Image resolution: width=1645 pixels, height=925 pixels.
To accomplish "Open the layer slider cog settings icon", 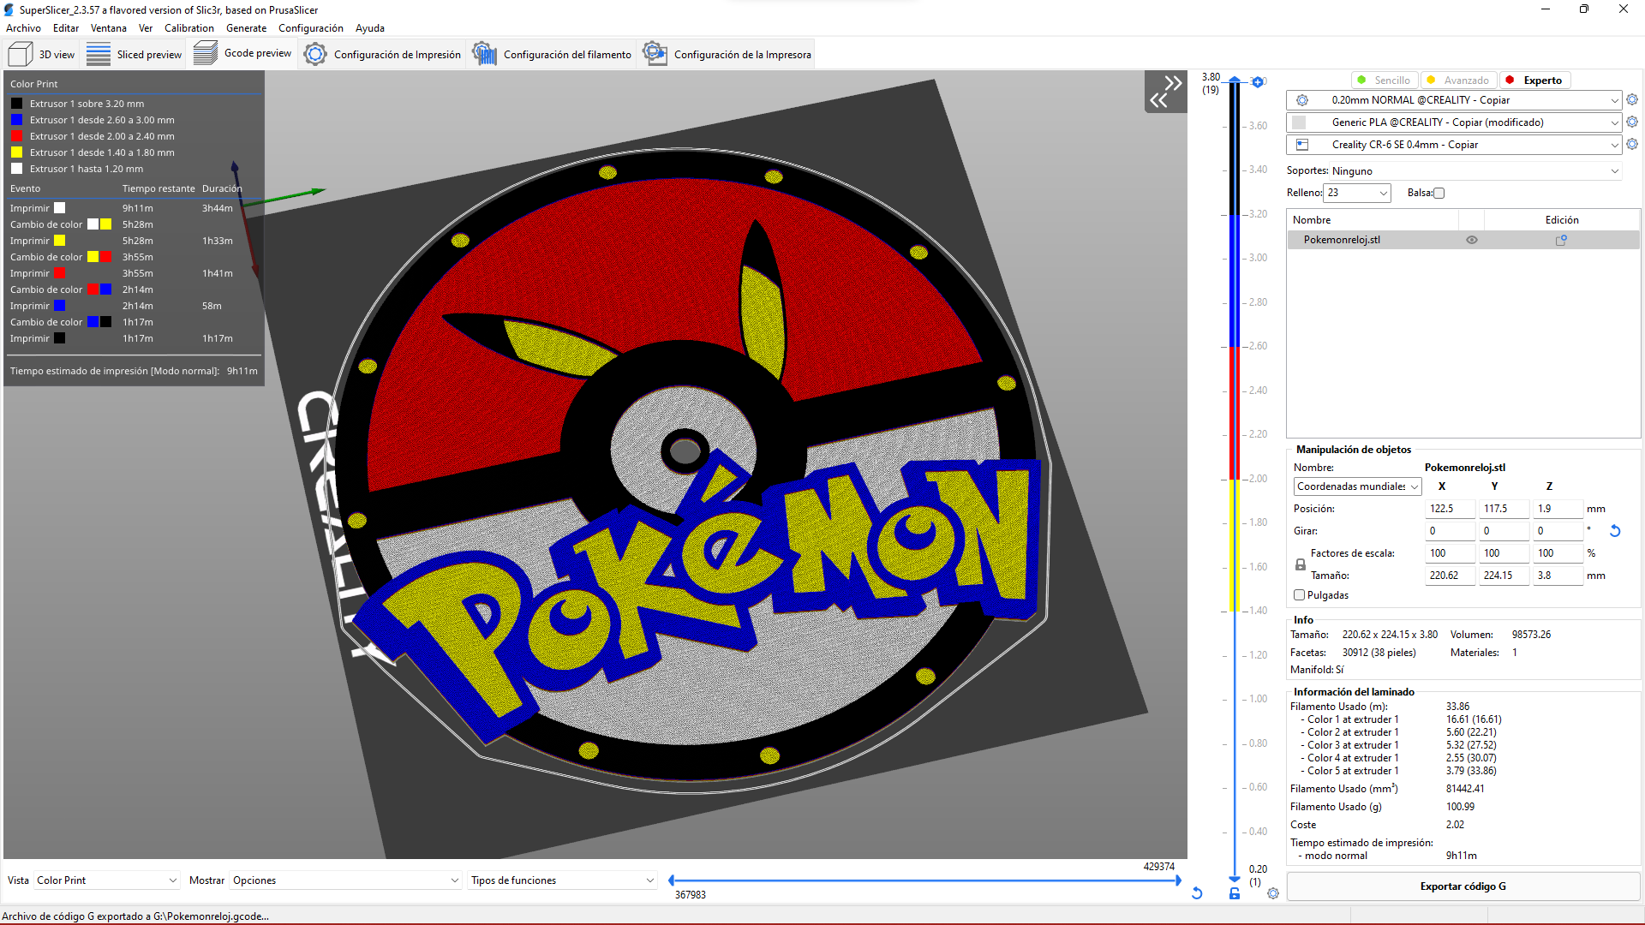I will (1273, 893).
